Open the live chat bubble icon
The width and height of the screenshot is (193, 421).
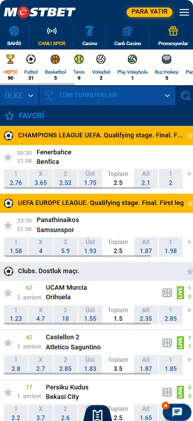click(x=177, y=411)
